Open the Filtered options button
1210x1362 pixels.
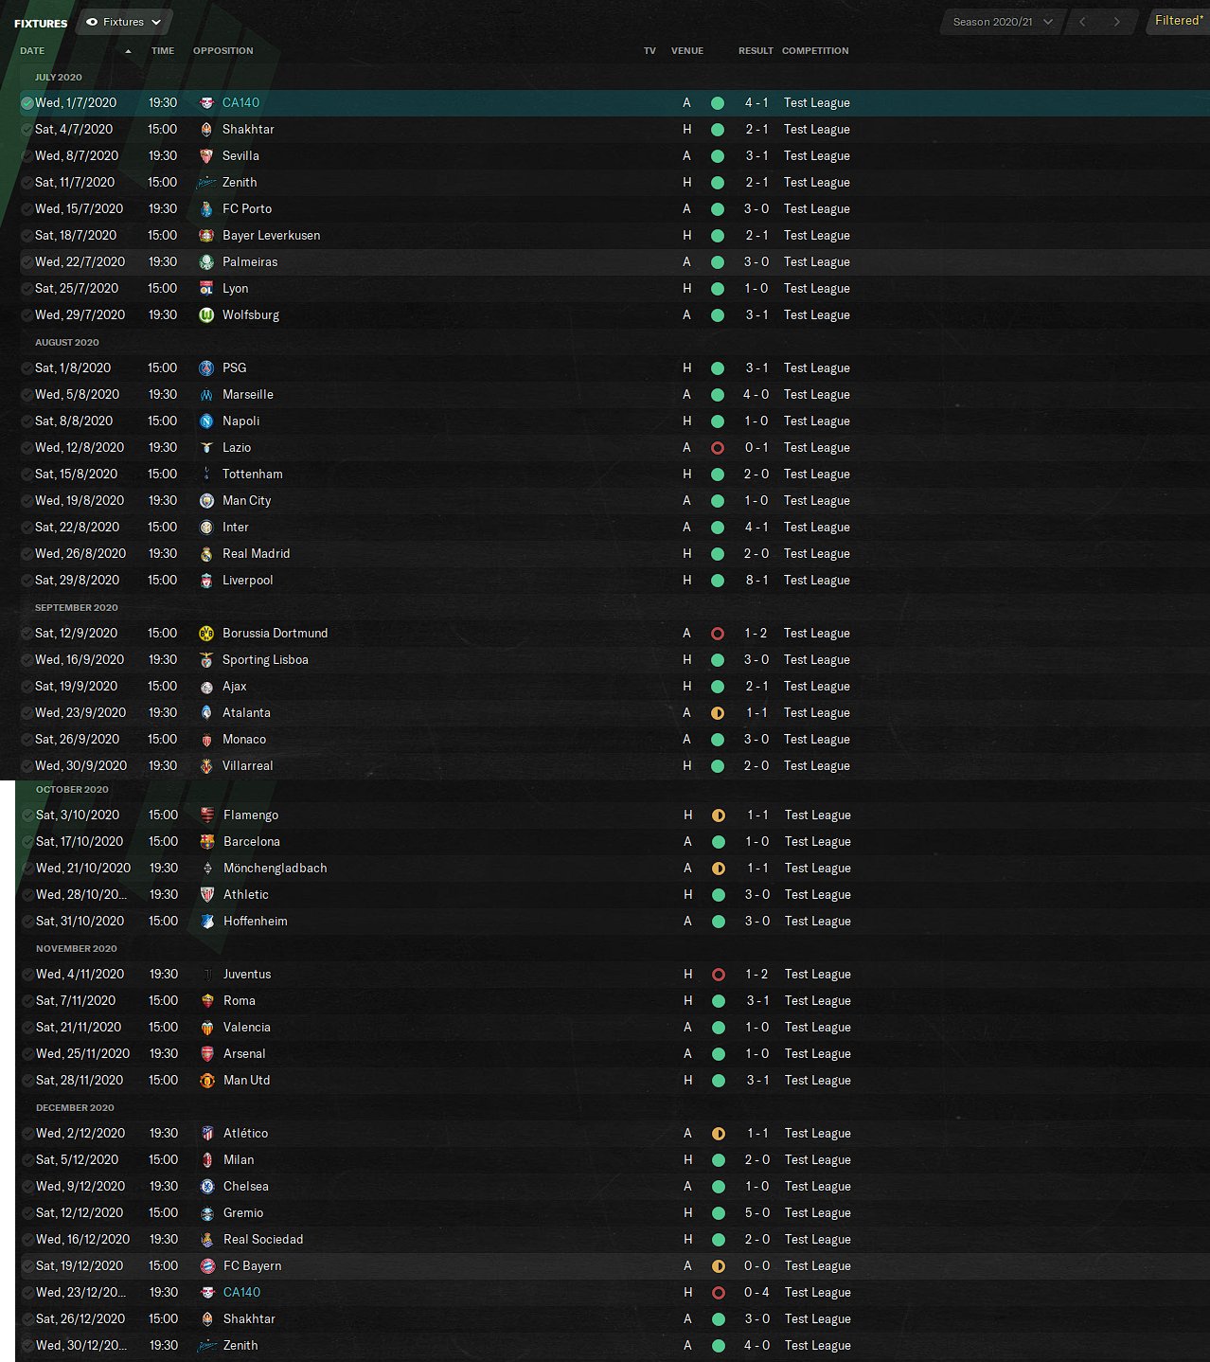pos(1179,21)
